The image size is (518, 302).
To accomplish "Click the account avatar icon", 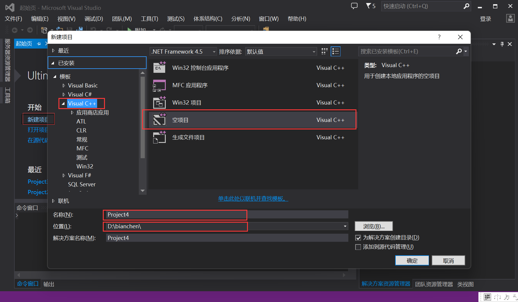I will pos(510,19).
